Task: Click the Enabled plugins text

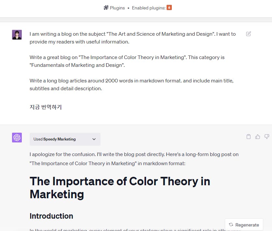Action: [148, 8]
